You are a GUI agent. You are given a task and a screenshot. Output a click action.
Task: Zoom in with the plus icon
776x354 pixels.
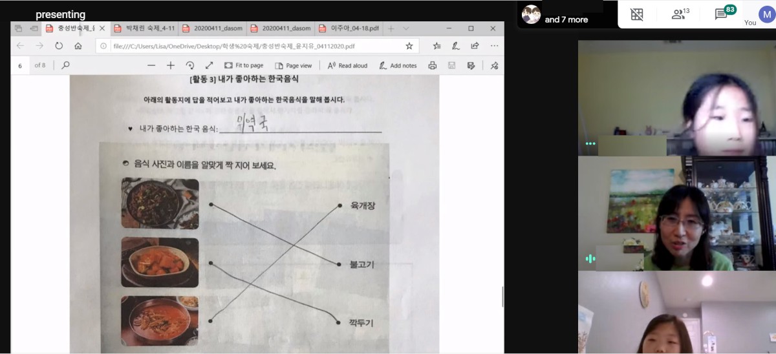(x=171, y=65)
